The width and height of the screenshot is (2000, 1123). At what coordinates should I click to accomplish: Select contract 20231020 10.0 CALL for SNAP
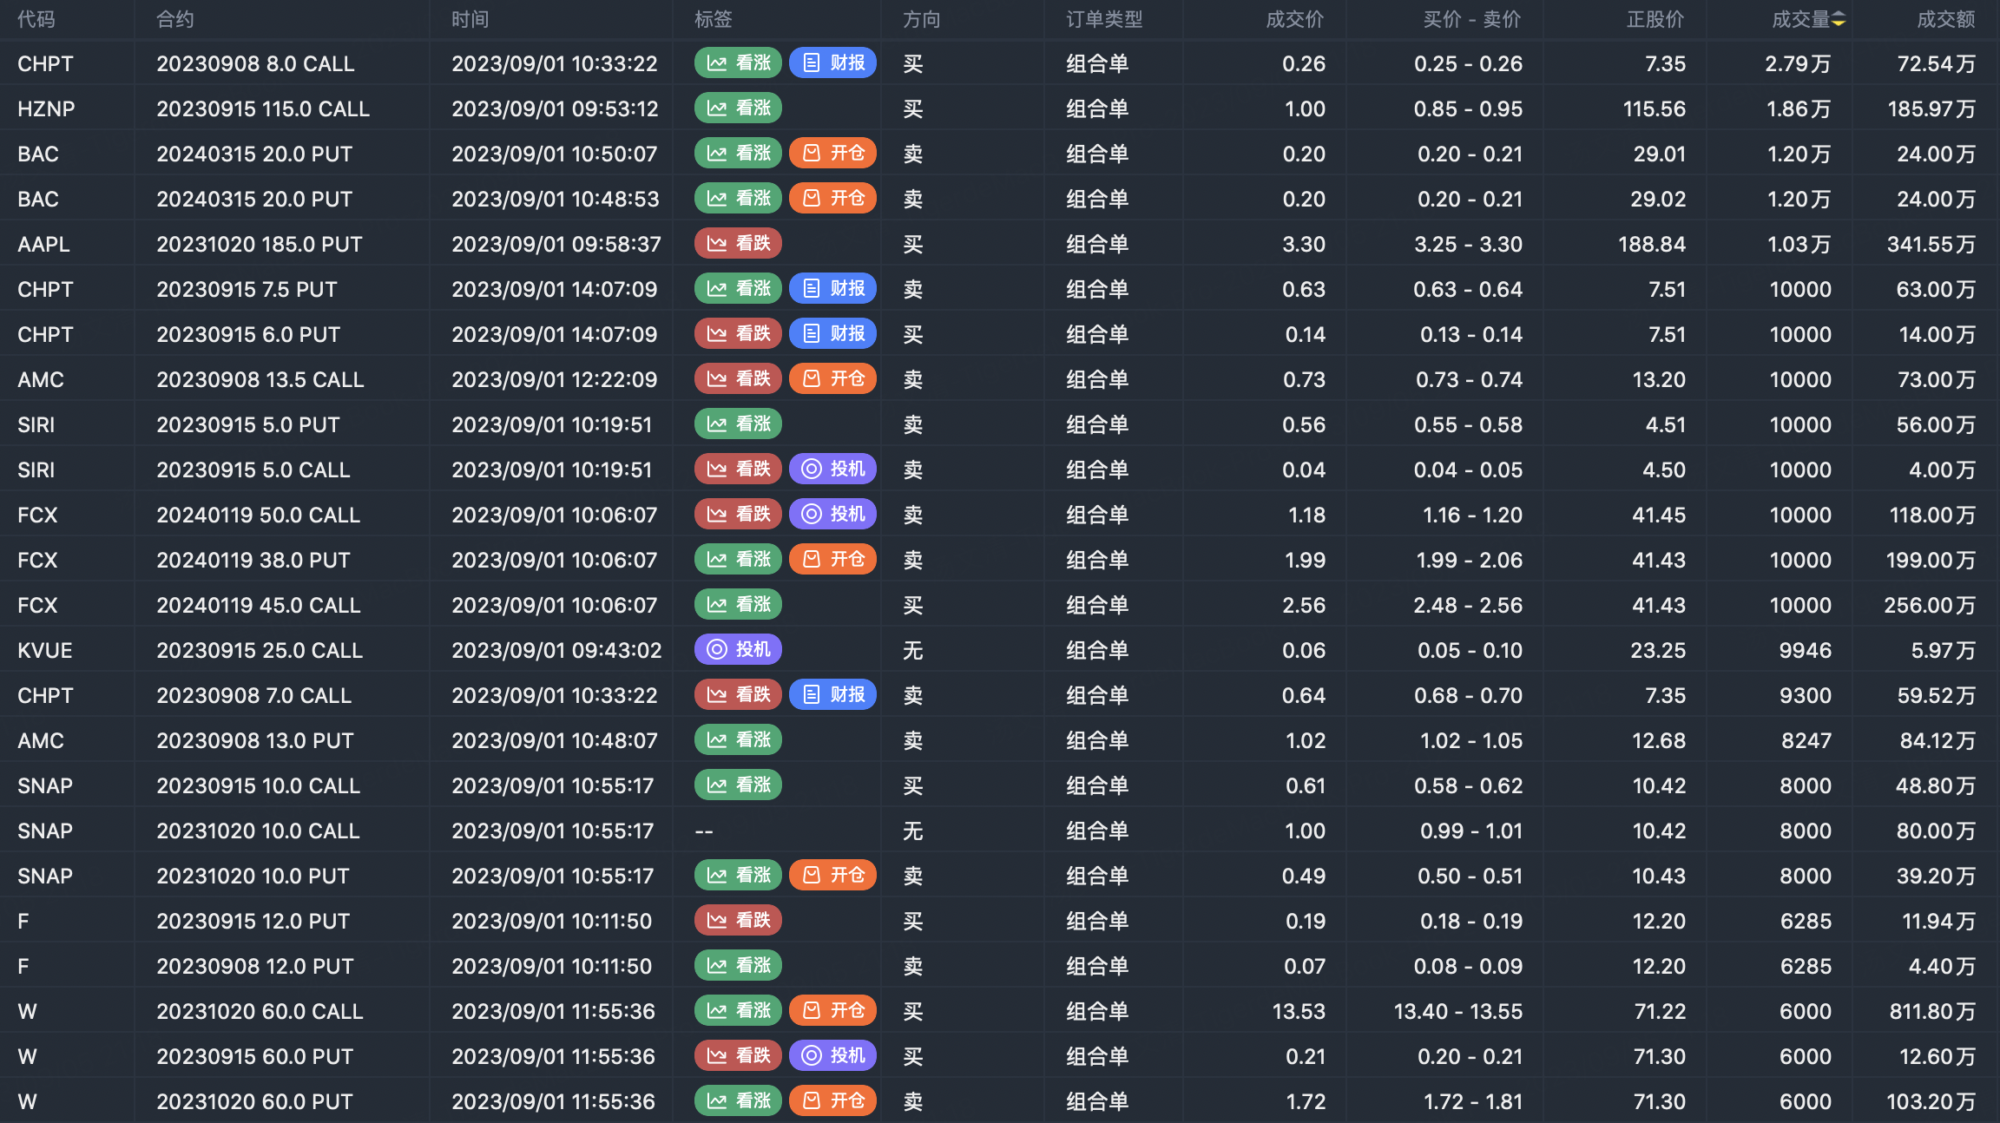click(258, 831)
